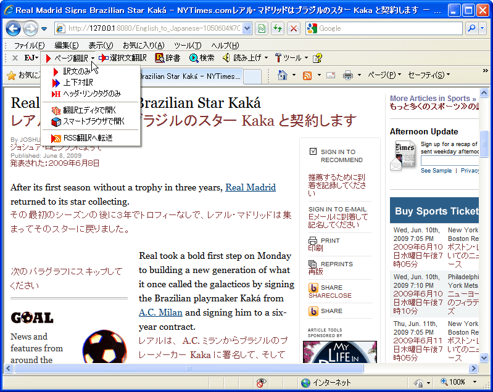493x392 pixels.
Task: Open the お気に入り(A) menu
Action: 143,46
